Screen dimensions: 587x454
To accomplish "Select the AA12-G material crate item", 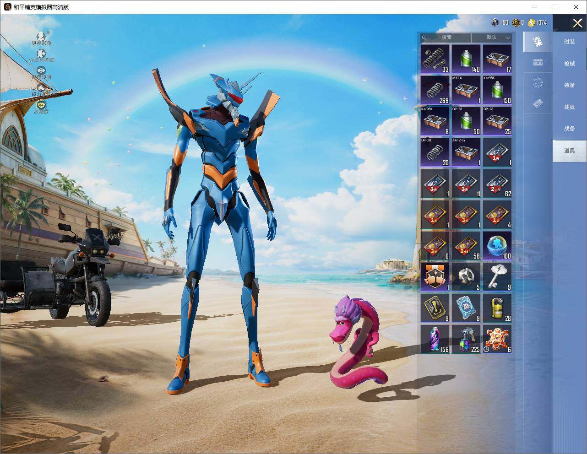I will [x=466, y=152].
